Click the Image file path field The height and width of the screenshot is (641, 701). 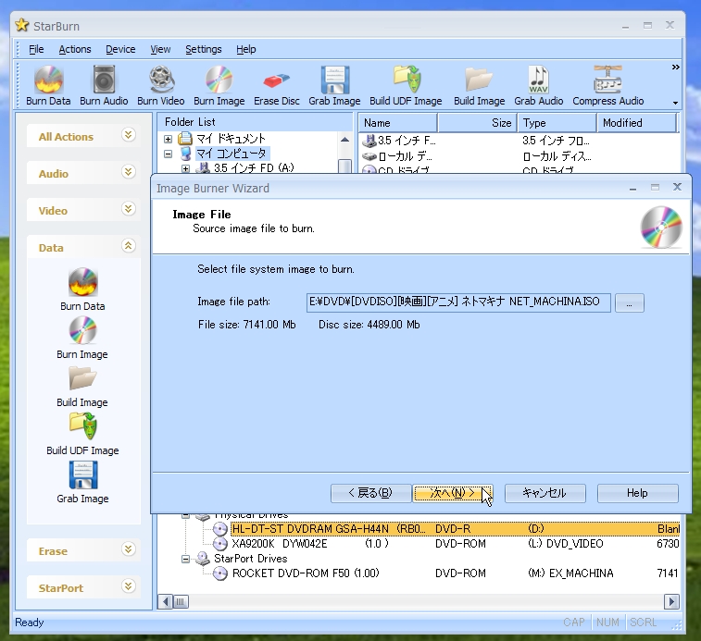(x=458, y=302)
